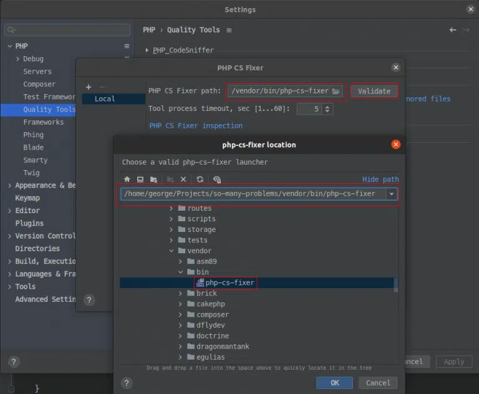Expand the dflydev folder
This screenshot has height=394, width=479.
(180, 325)
